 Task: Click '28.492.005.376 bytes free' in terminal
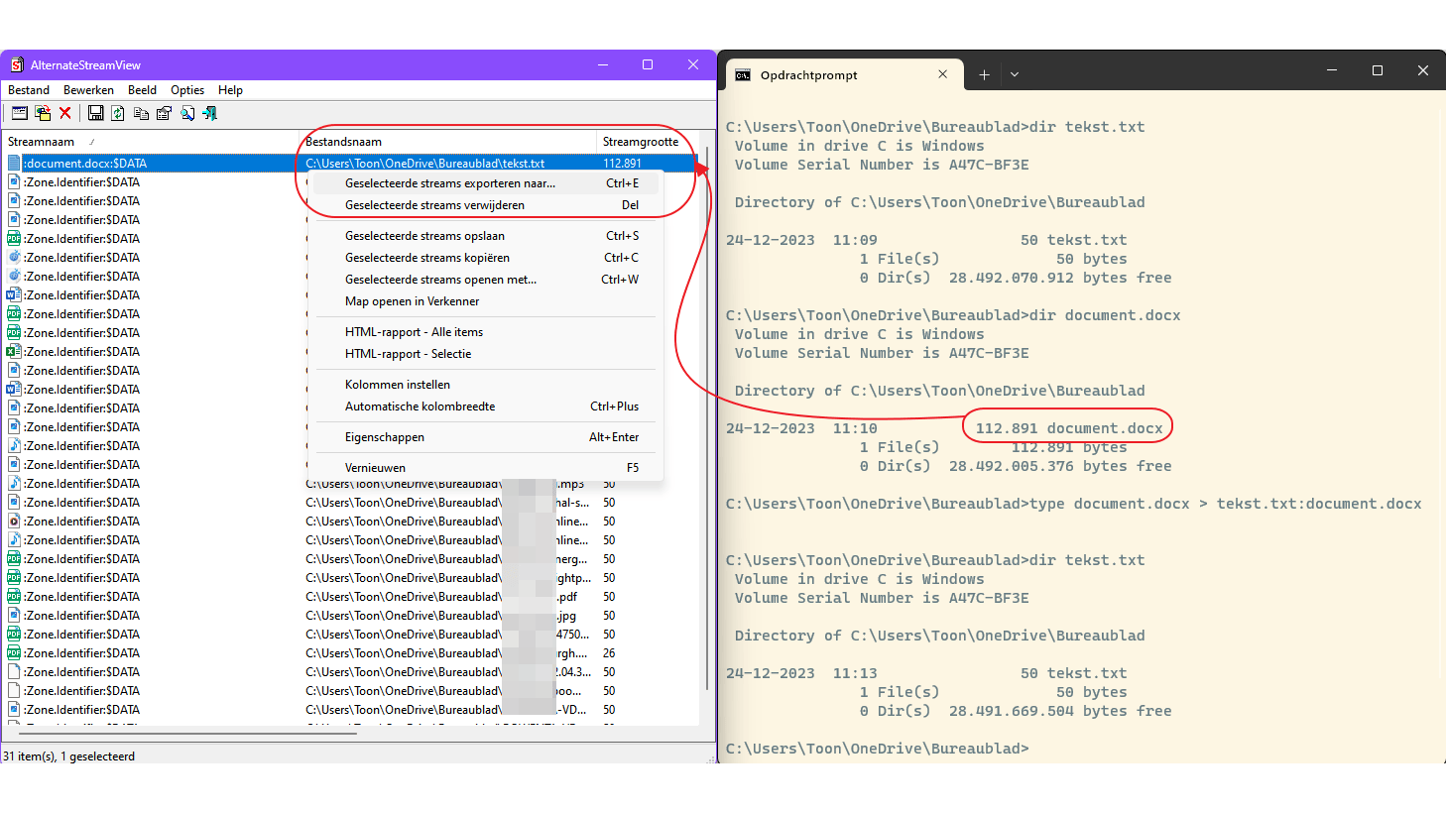[1060, 466]
